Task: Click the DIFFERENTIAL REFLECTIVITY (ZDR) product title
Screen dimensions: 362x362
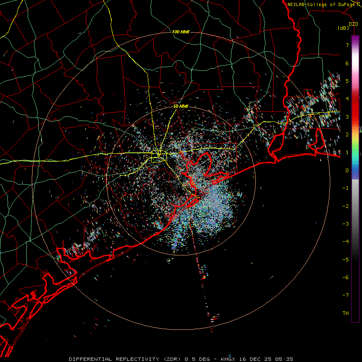Action: pos(125,359)
